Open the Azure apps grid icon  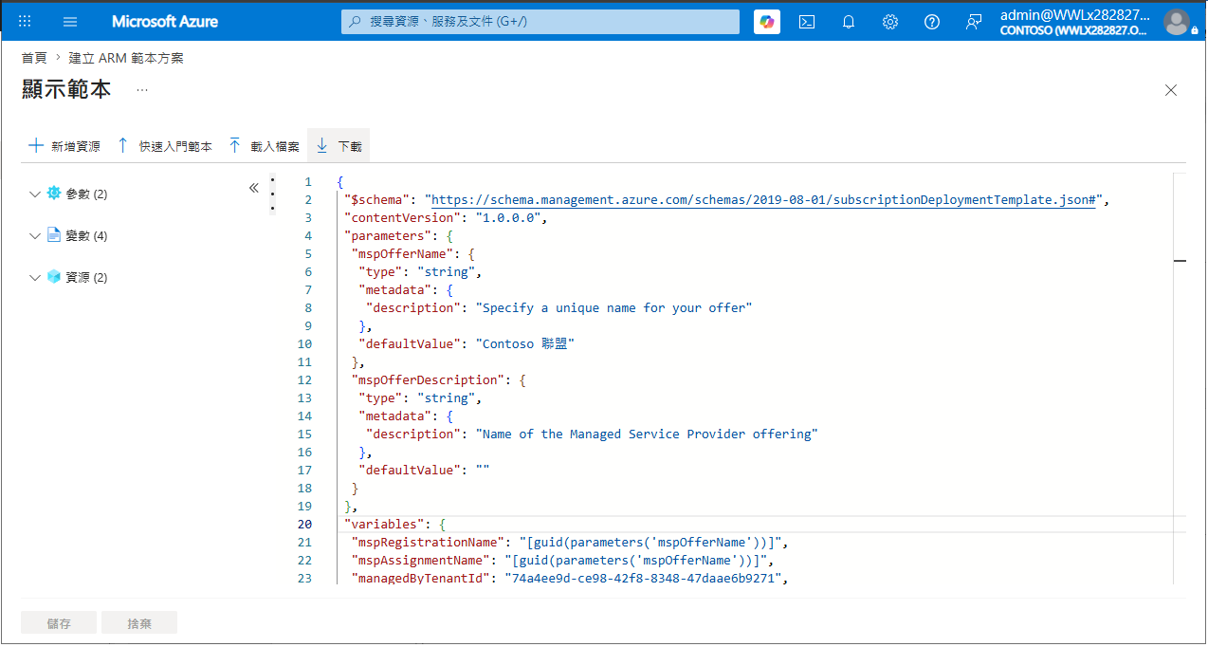25,21
